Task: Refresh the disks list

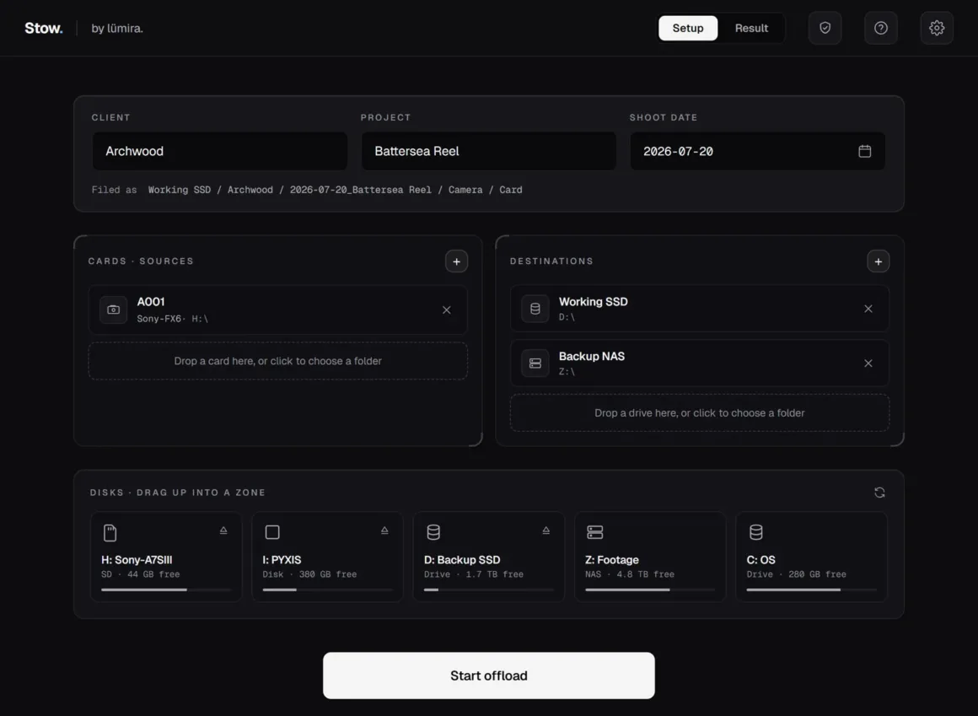Action: 879,493
